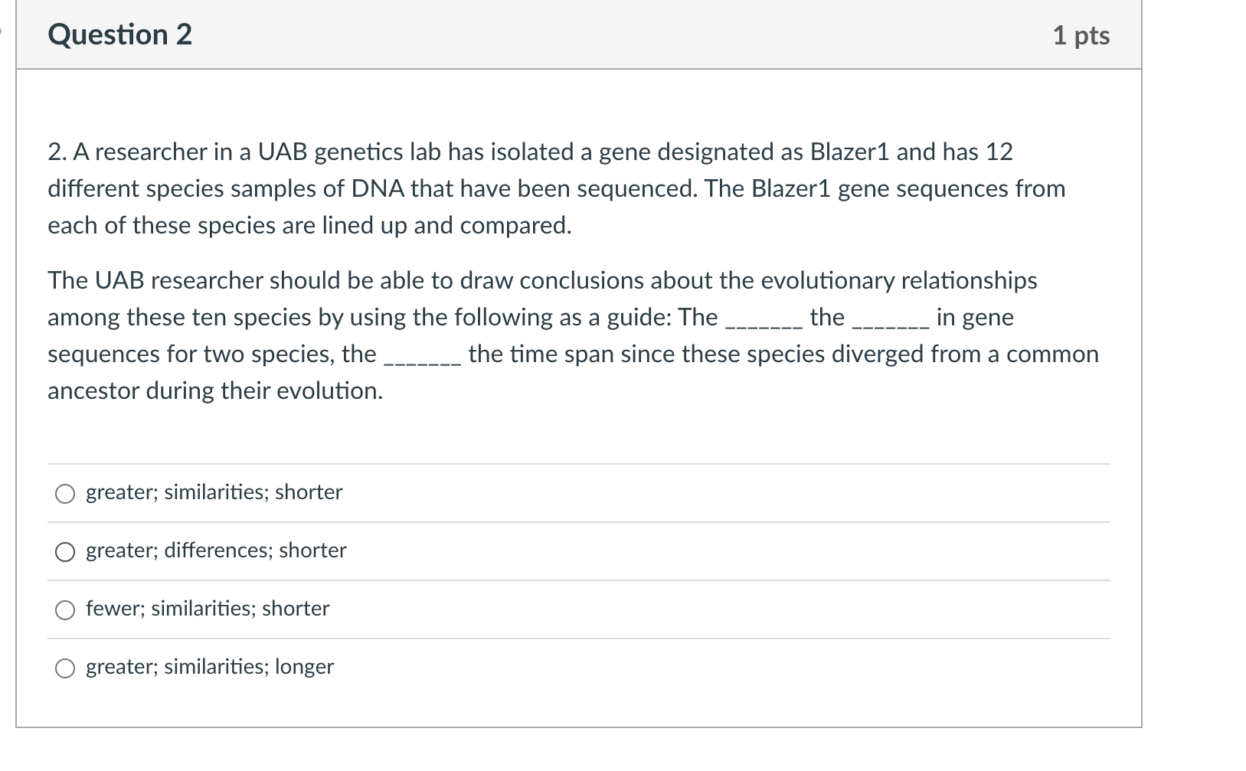Image resolution: width=1246 pixels, height=771 pixels.
Task: Select the radio button for 'greater; differences; shorter'
Action: point(66,552)
